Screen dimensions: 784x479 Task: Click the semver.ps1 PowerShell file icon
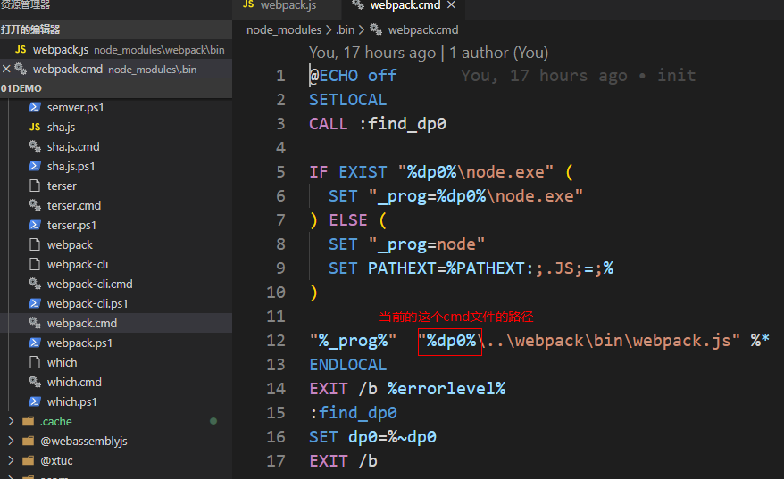(35, 107)
